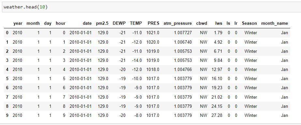
Task: Click the month_name column header
Action: click(x=275, y=23)
